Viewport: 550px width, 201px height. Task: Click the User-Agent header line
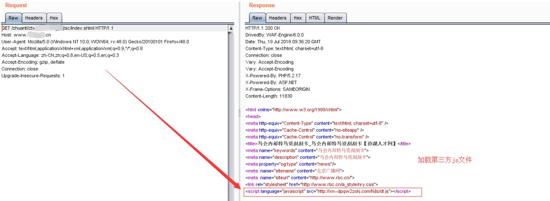coord(95,42)
